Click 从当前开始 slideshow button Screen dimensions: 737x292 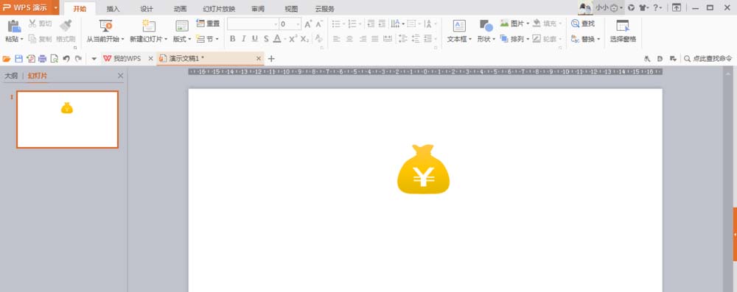[105, 32]
